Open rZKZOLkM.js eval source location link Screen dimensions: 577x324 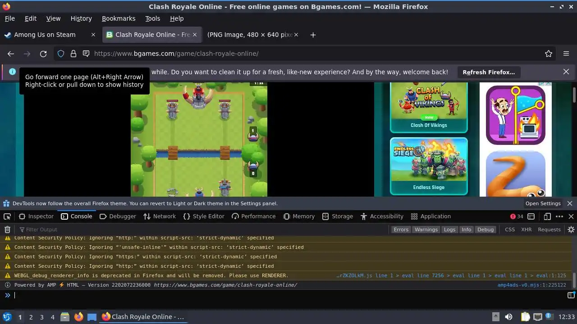pyautogui.click(x=451, y=275)
